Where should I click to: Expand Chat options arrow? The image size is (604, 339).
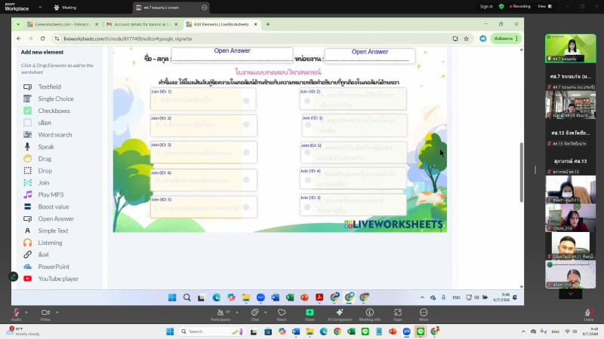coord(266,312)
